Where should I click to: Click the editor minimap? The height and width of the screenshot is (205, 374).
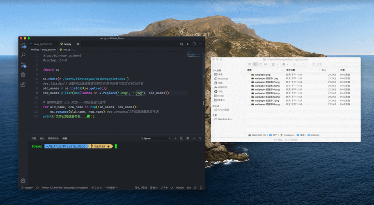[x=195, y=55]
